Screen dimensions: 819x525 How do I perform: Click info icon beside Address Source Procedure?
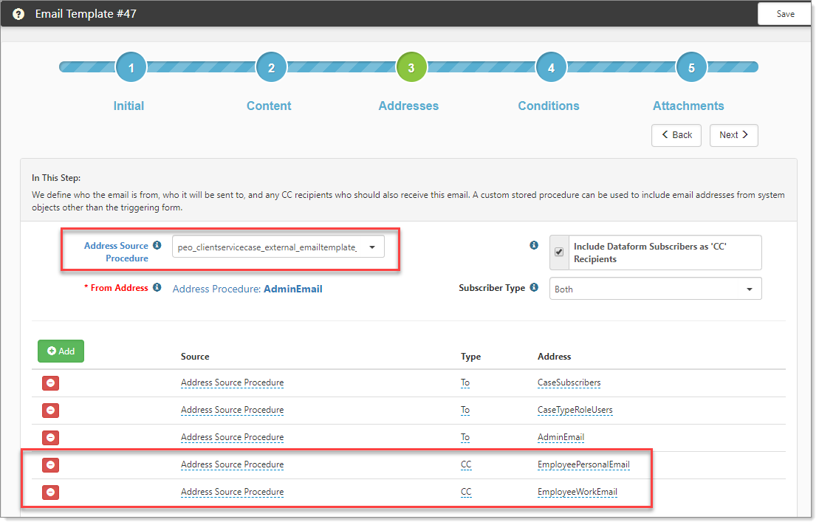157,246
